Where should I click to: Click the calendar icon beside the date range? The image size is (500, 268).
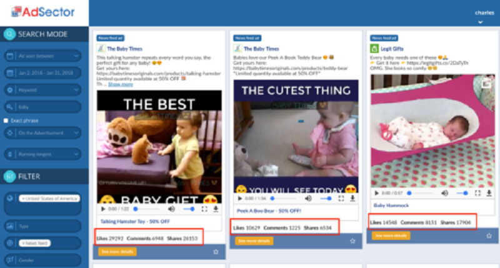10,73
